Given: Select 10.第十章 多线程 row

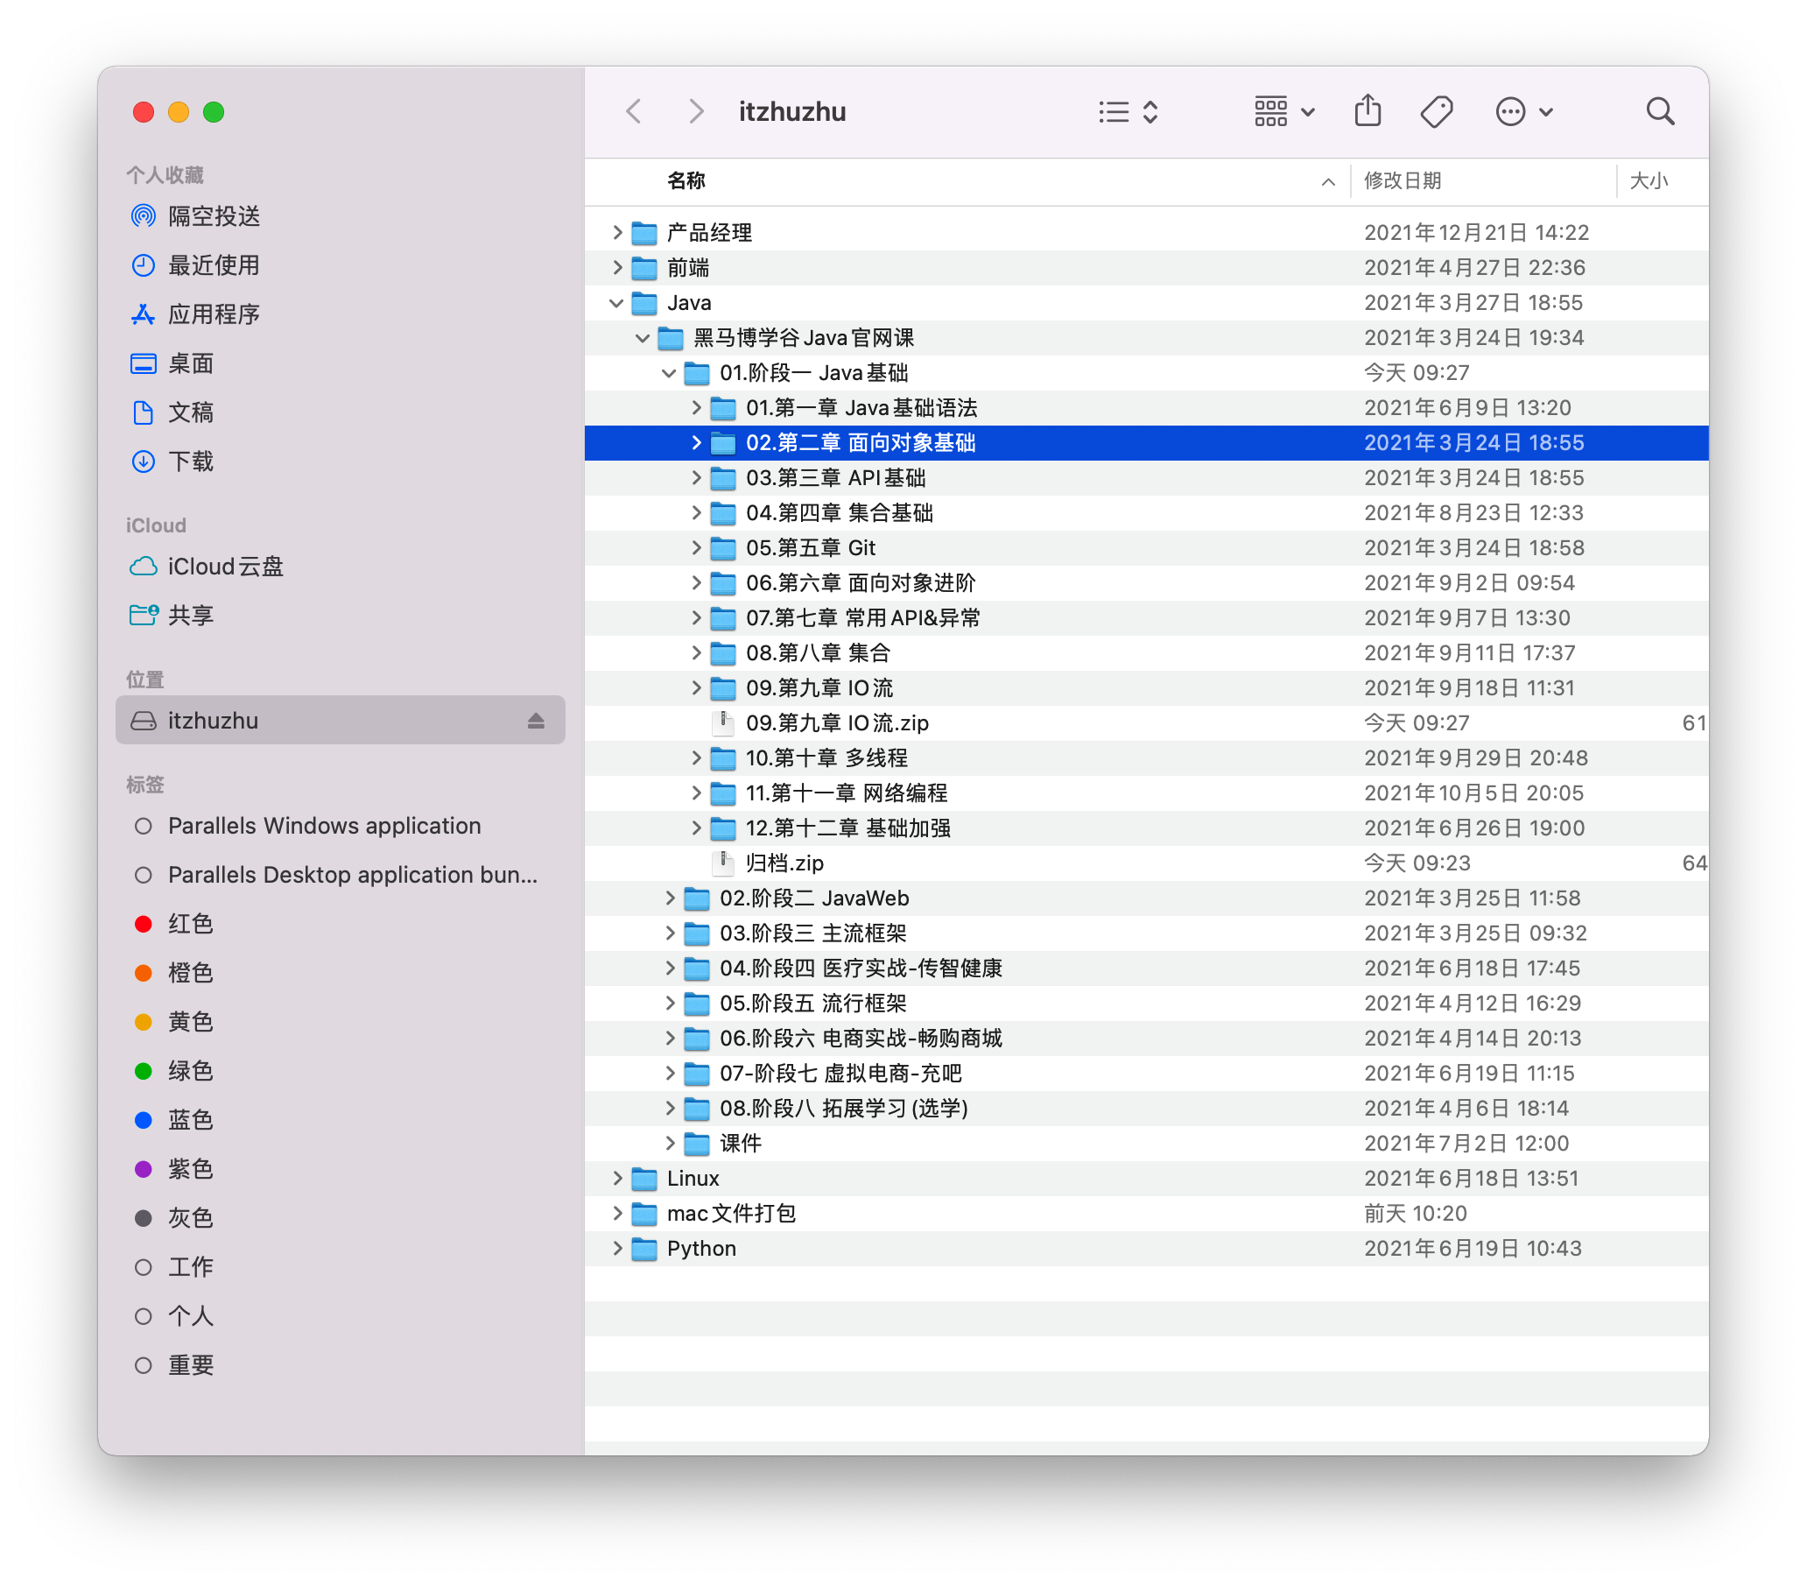Looking at the screenshot, I should pos(1147,758).
